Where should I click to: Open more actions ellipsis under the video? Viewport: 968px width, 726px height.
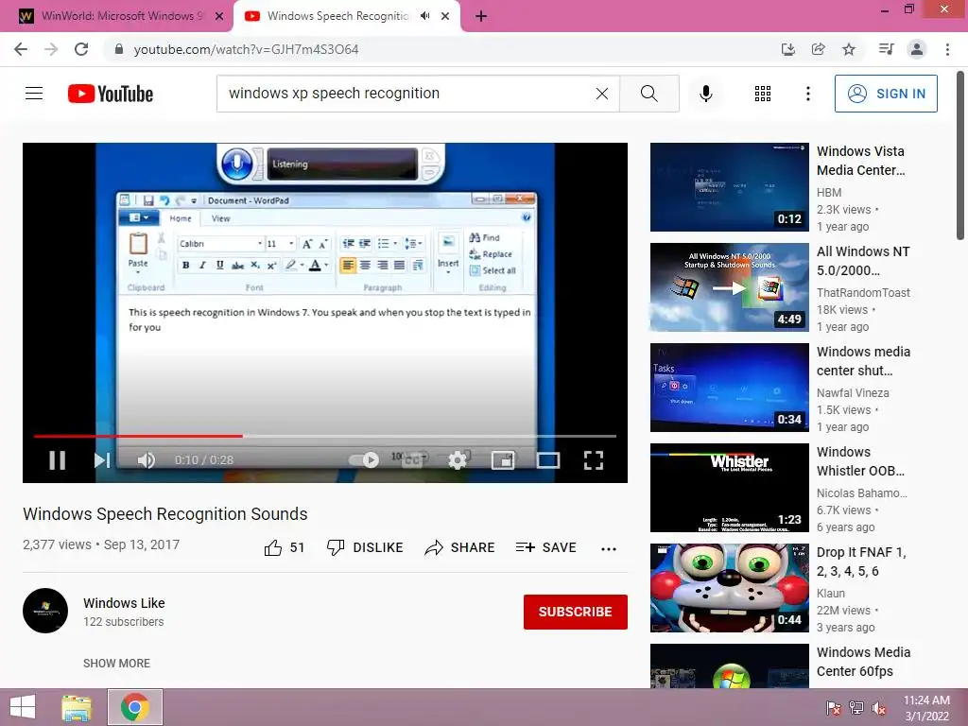(609, 549)
